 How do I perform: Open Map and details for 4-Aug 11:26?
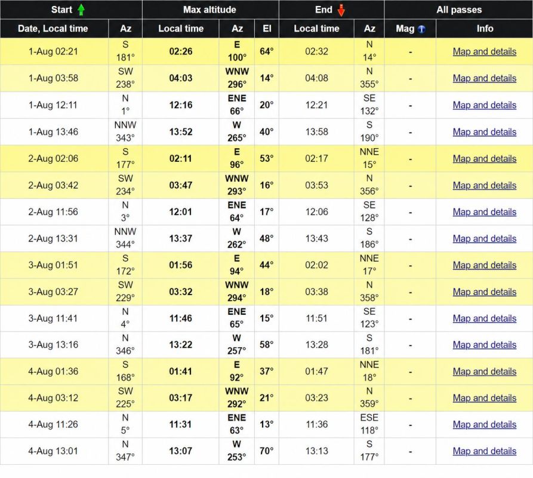(485, 424)
